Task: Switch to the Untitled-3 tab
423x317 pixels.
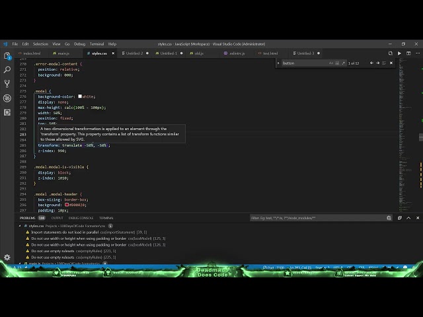Action: (305, 53)
